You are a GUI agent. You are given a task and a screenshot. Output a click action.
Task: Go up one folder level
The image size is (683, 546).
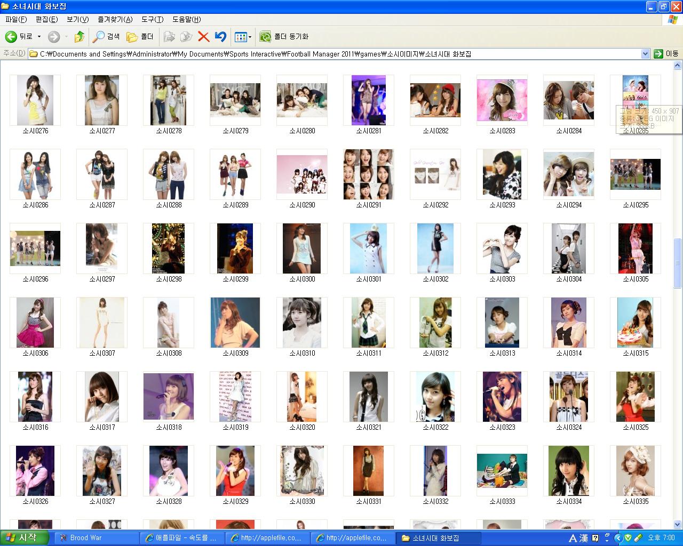[x=80, y=36]
